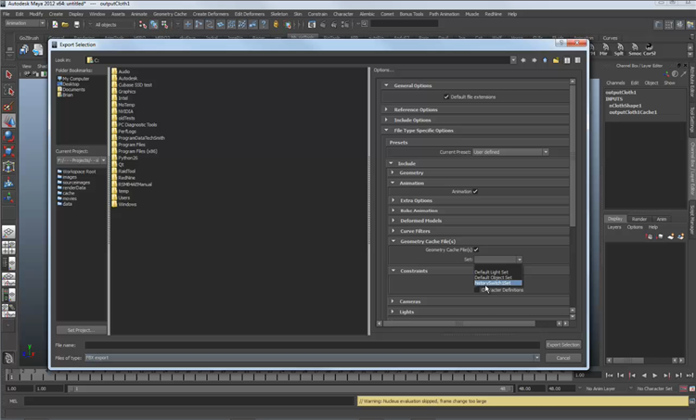Open the Program Files (x86) folder

135,151
